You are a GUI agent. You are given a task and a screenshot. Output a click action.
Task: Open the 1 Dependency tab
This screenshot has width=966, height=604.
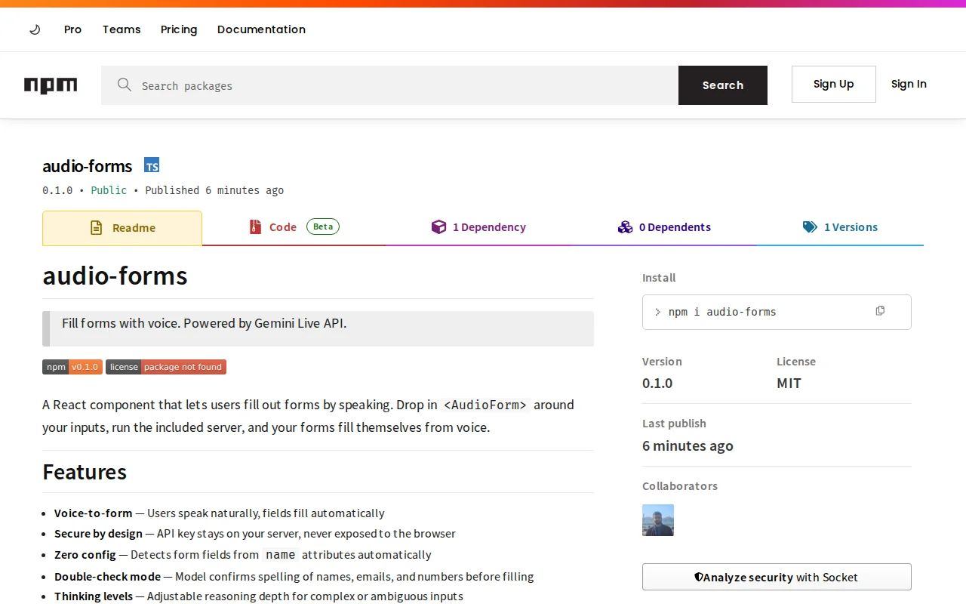478,227
